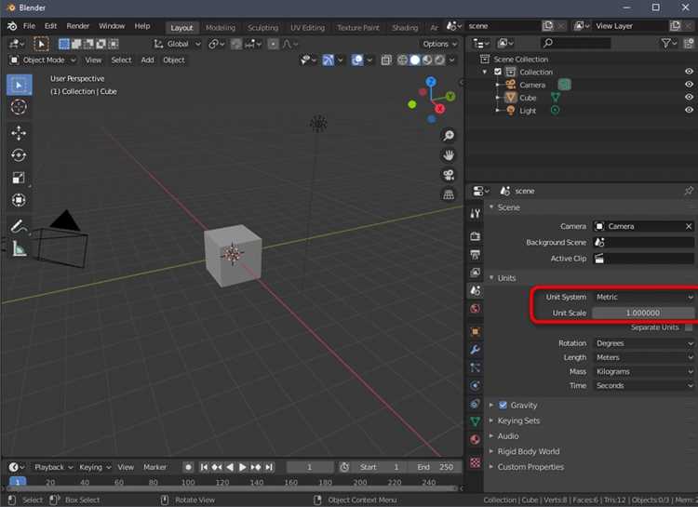698x507 pixels.
Task: Switch to the Modeling workspace tab
Action: [x=221, y=28]
